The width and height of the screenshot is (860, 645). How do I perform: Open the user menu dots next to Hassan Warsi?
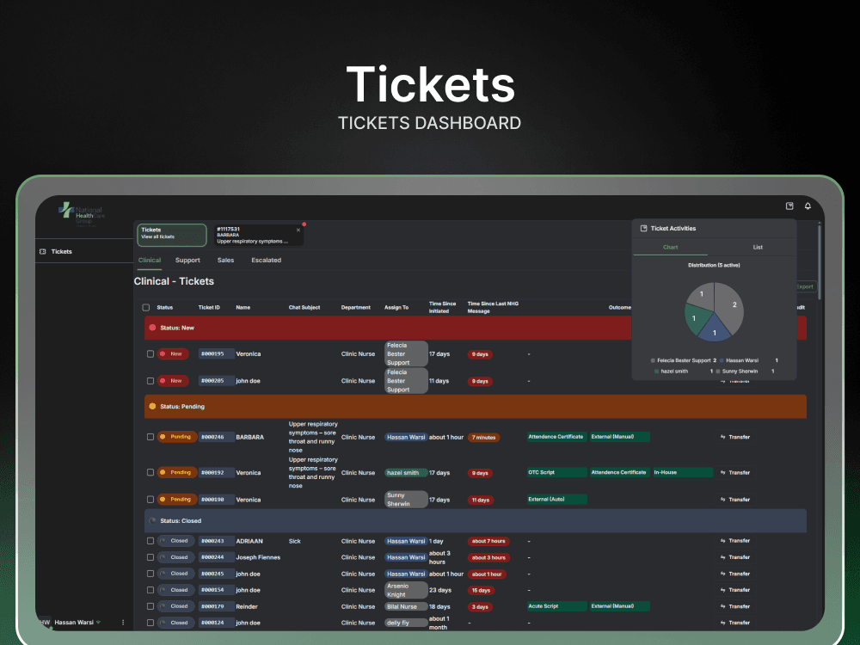click(123, 623)
